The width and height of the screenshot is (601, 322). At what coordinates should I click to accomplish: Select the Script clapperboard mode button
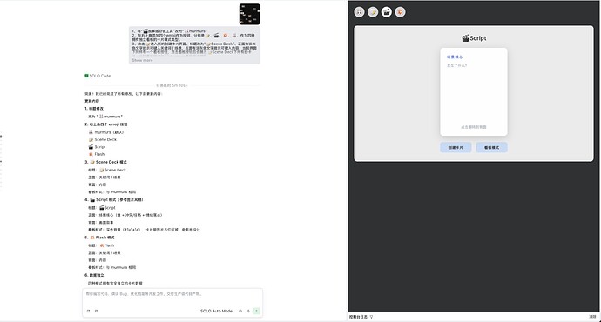coord(387,12)
